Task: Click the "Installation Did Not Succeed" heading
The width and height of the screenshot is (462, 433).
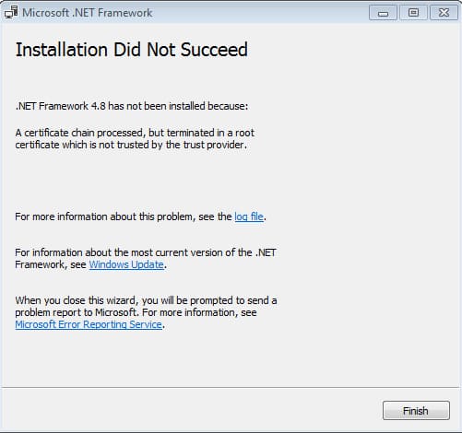Action: [x=132, y=50]
